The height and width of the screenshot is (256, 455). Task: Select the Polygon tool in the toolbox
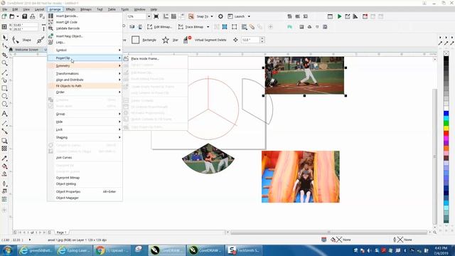[4, 104]
